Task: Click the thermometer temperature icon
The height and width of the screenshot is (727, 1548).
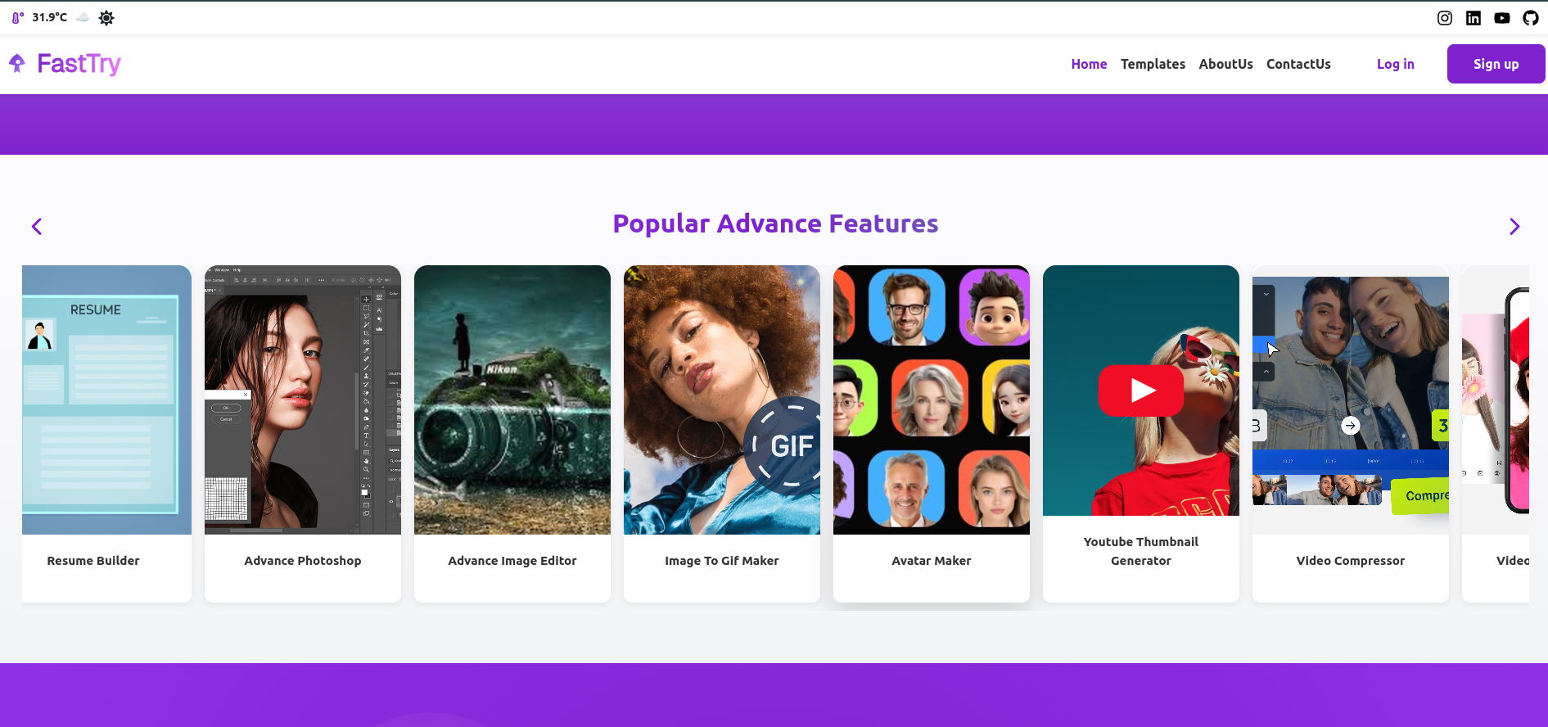Action: click(x=17, y=17)
